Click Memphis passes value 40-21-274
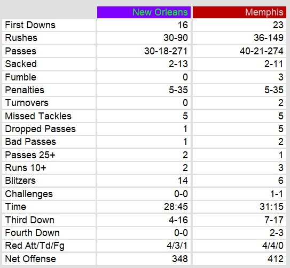This screenshot has width=290, height=268. click(x=262, y=51)
